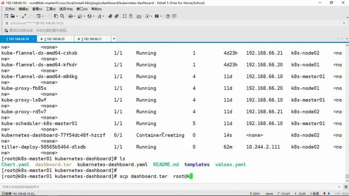Viewport: 349px width, 196px height.
Task: Launch Xftp file transfer icon
Action: click(110, 16)
